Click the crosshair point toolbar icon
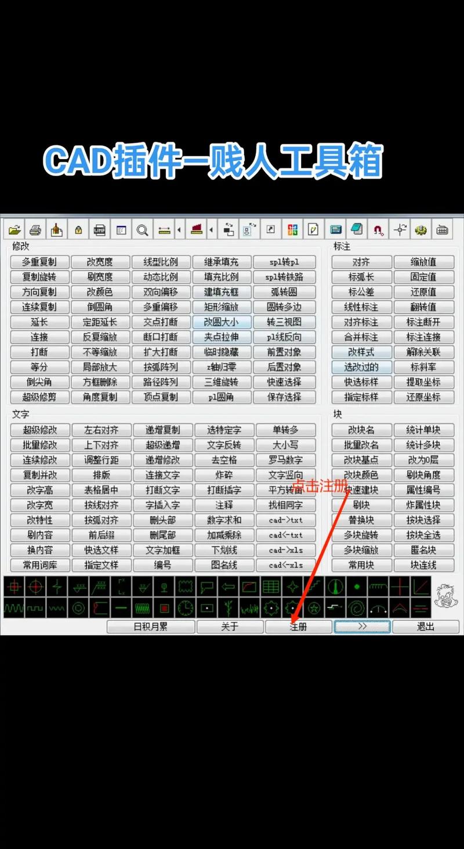This screenshot has height=849, width=464. (x=400, y=229)
